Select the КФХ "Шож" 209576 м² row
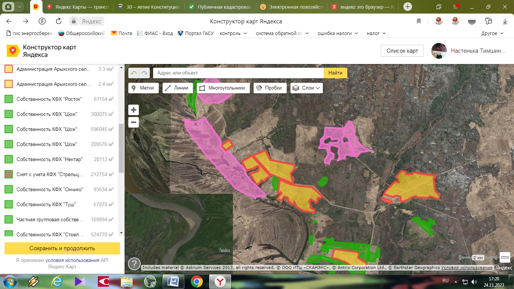This screenshot has height=289, width=514. coord(59,144)
